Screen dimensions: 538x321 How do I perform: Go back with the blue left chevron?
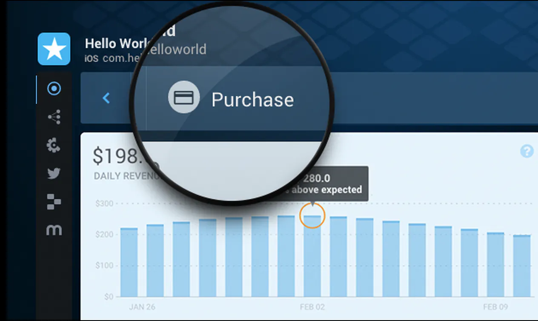coord(106,98)
